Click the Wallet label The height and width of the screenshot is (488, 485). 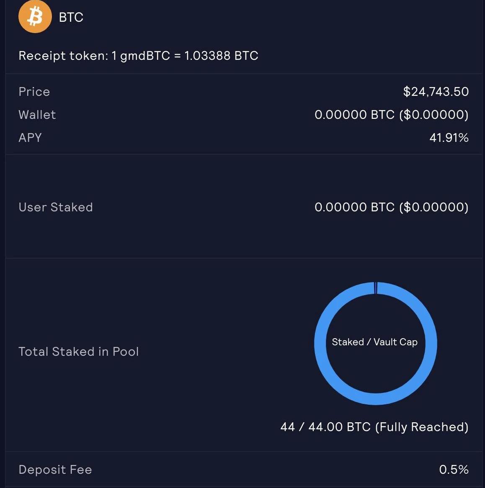coord(37,115)
